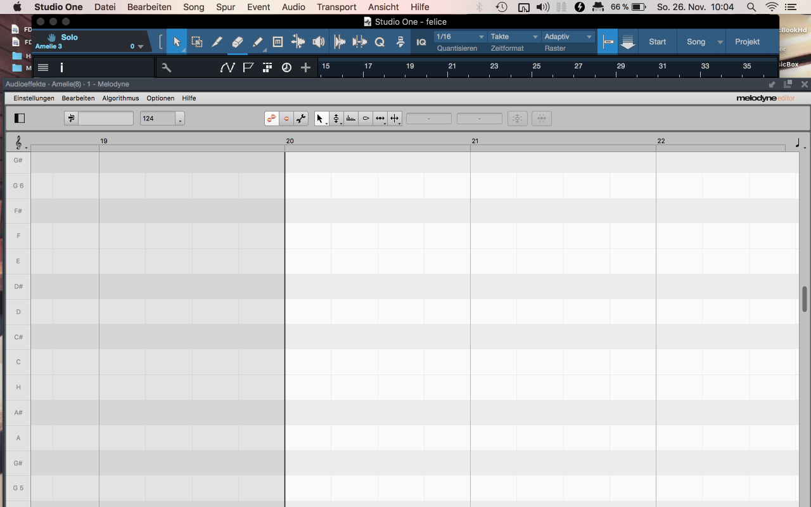
Task: Click the tempo field showing 124
Action: coord(157,119)
